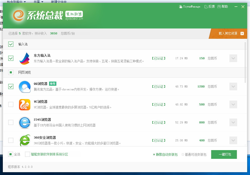
Task: Click the YiyunManage account icon
Action: coord(181,6)
